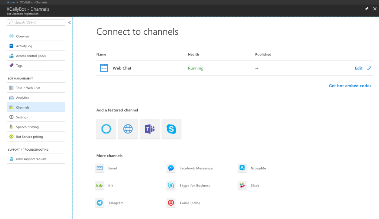Click the Settings gear icon
Image resolution: width=379 pixels, height=219 pixels.
(11, 117)
